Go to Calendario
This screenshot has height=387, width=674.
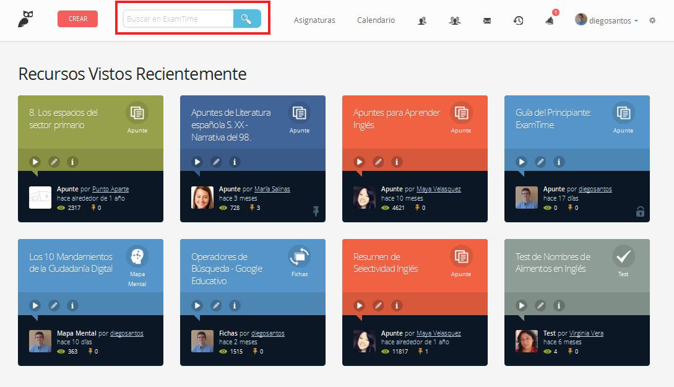[x=376, y=20]
